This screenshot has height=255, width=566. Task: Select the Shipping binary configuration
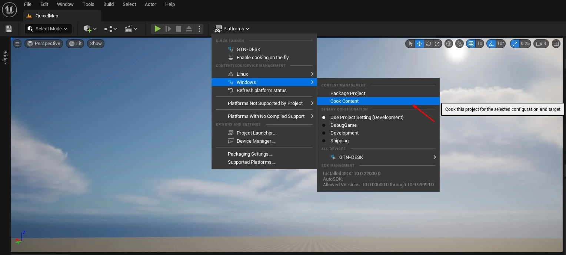pyautogui.click(x=339, y=141)
